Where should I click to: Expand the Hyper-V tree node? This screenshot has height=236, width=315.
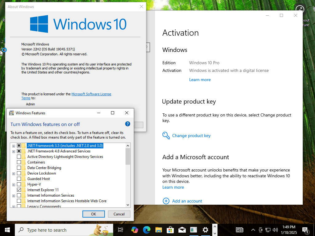(x=14, y=185)
